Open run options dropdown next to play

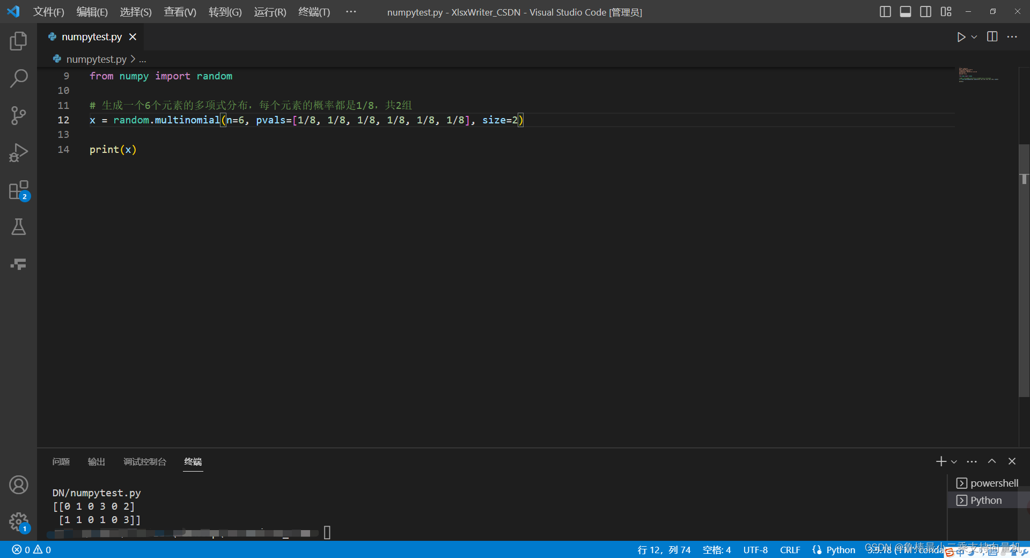(x=974, y=37)
